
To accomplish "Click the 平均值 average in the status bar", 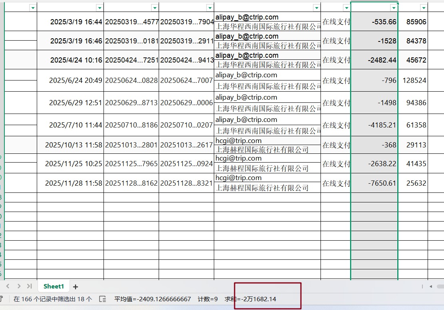I will coord(152,299).
